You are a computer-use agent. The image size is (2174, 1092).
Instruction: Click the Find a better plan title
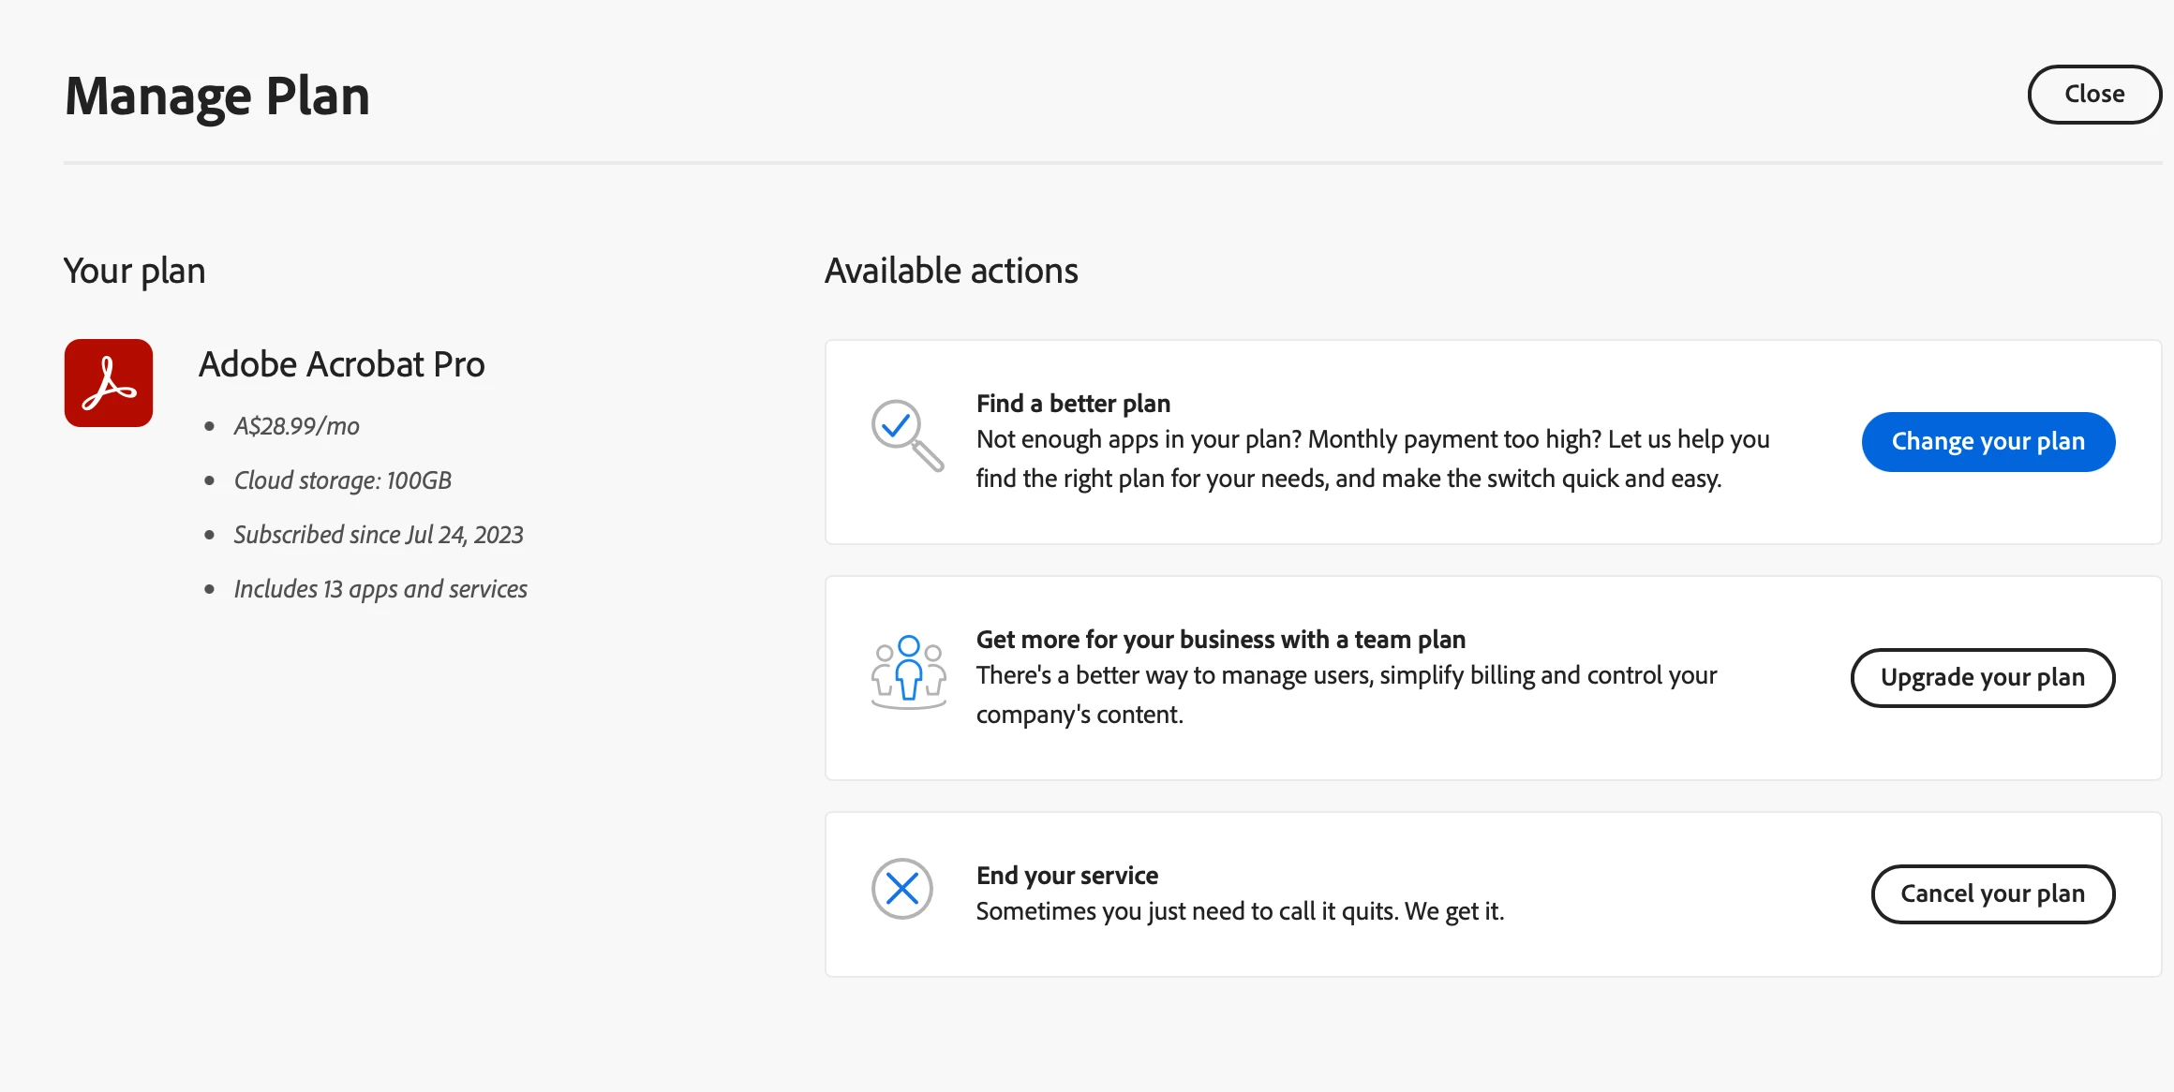click(x=1073, y=404)
